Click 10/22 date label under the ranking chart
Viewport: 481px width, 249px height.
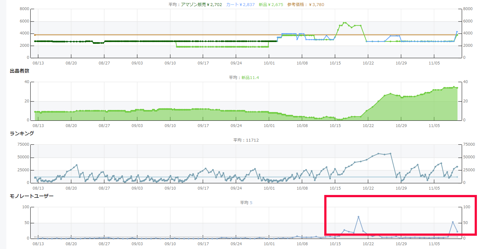pyautogui.click(x=368, y=188)
